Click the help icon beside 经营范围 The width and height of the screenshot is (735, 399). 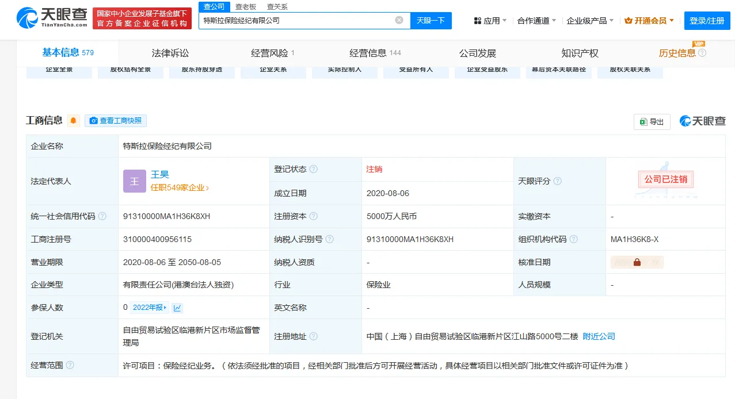pyautogui.click(x=70, y=365)
